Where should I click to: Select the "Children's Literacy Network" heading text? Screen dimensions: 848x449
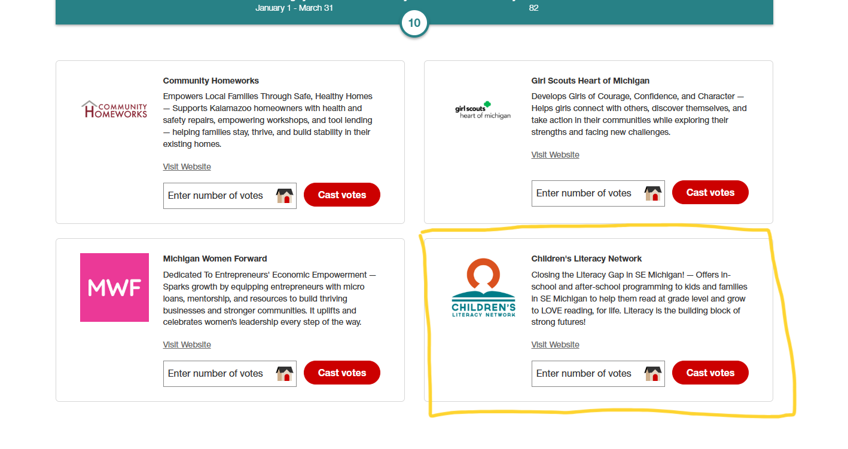pyautogui.click(x=587, y=259)
